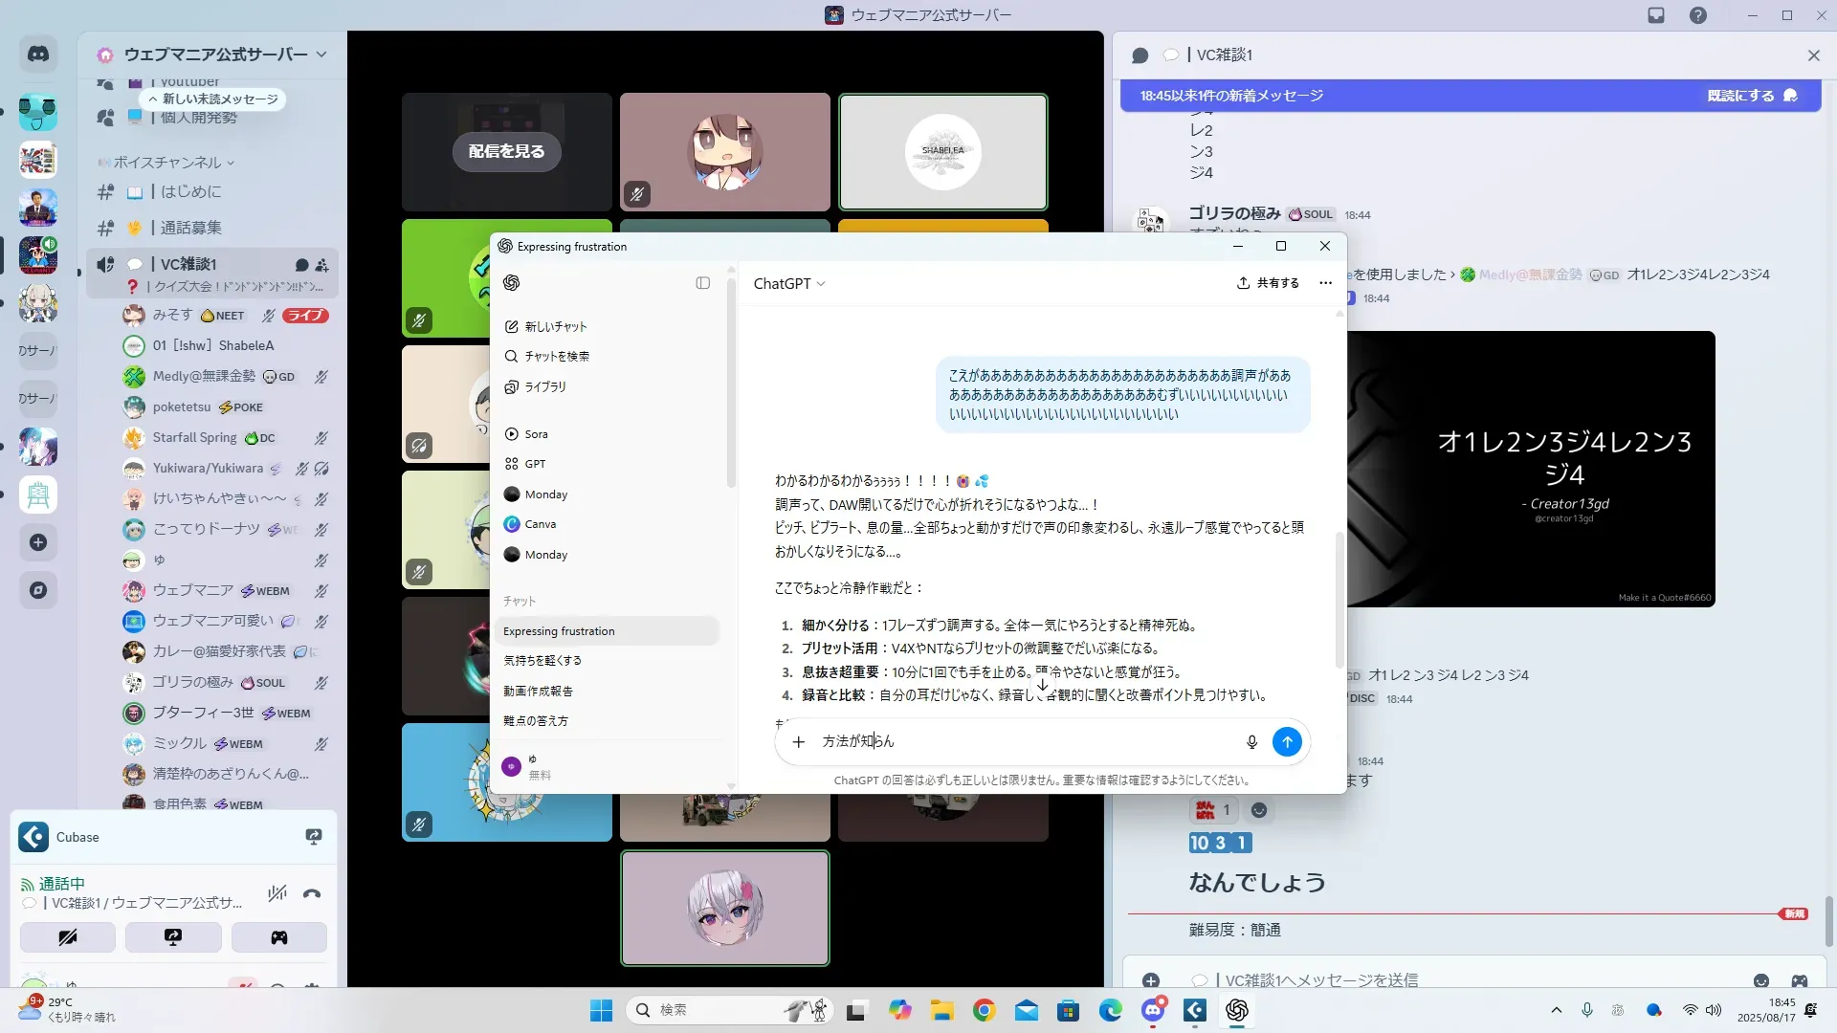This screenshot has height=1033, width=1837.
Task: Click the Discord direct messages home icon
Action: (x=38, y=55)
